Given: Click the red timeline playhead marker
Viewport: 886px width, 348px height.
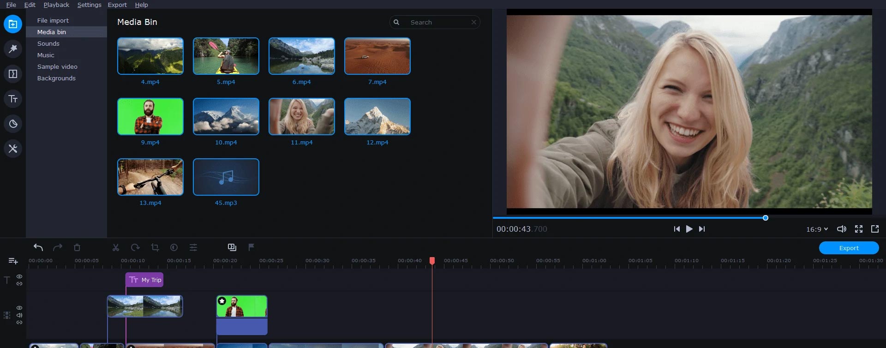Looking at the screenshot, I should click(432, 261).
